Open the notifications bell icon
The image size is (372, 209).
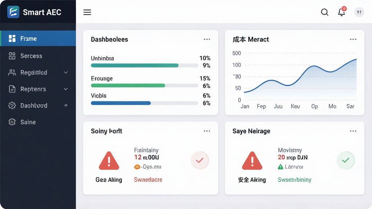(x=341, y=12)
